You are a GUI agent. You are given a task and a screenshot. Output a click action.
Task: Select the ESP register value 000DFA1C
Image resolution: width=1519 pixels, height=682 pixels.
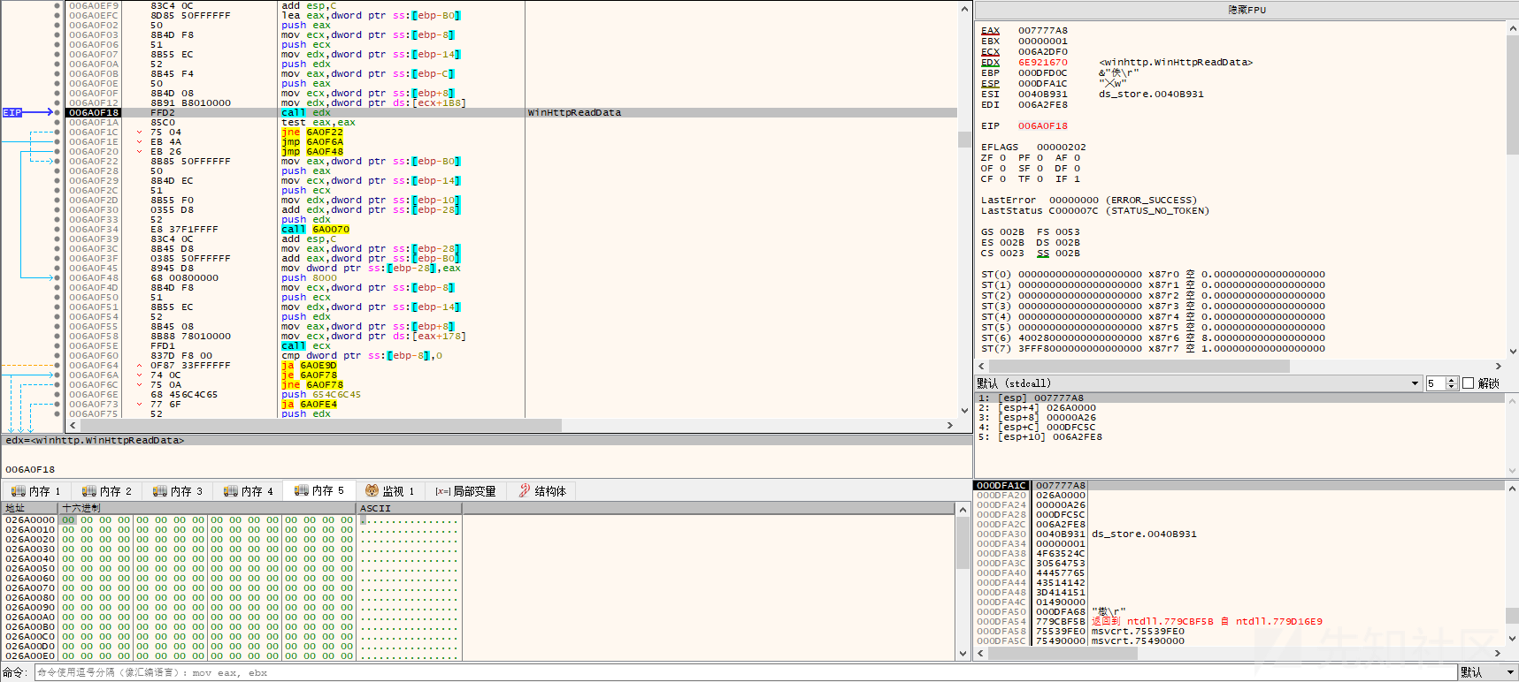(x=1043, y=84)
